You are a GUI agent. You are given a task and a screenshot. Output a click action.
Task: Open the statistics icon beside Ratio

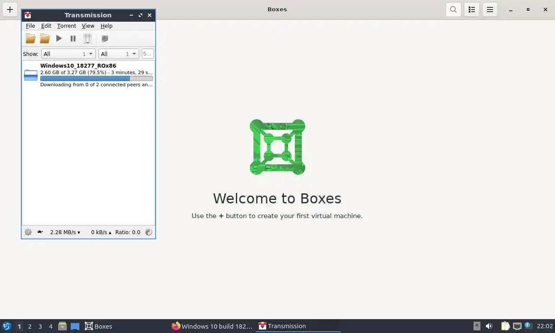149,232
